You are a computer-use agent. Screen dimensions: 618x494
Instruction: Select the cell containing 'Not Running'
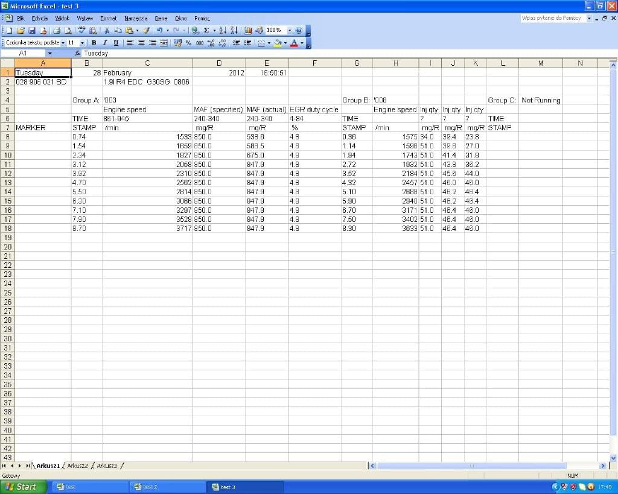coord(541,100)
